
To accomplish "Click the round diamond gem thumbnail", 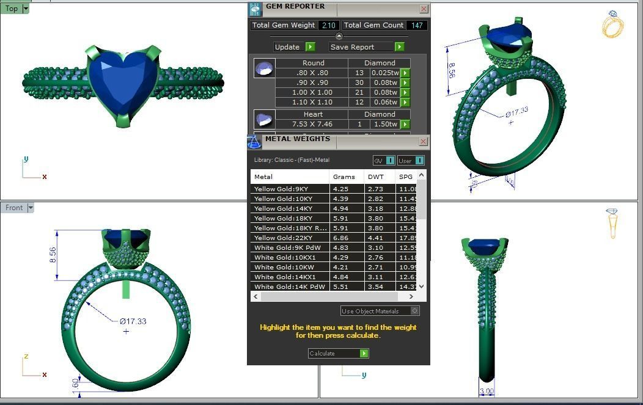I will tap(264, 68).
